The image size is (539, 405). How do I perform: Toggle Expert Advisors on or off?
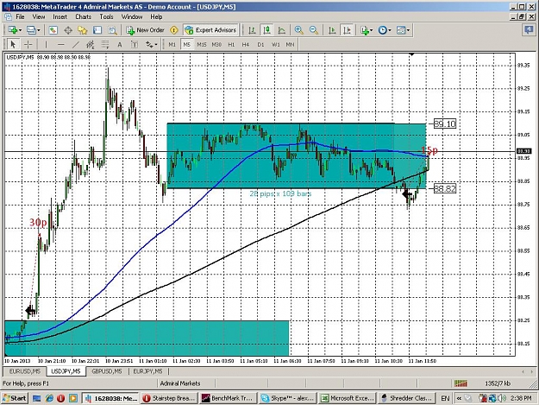[211, 30]
